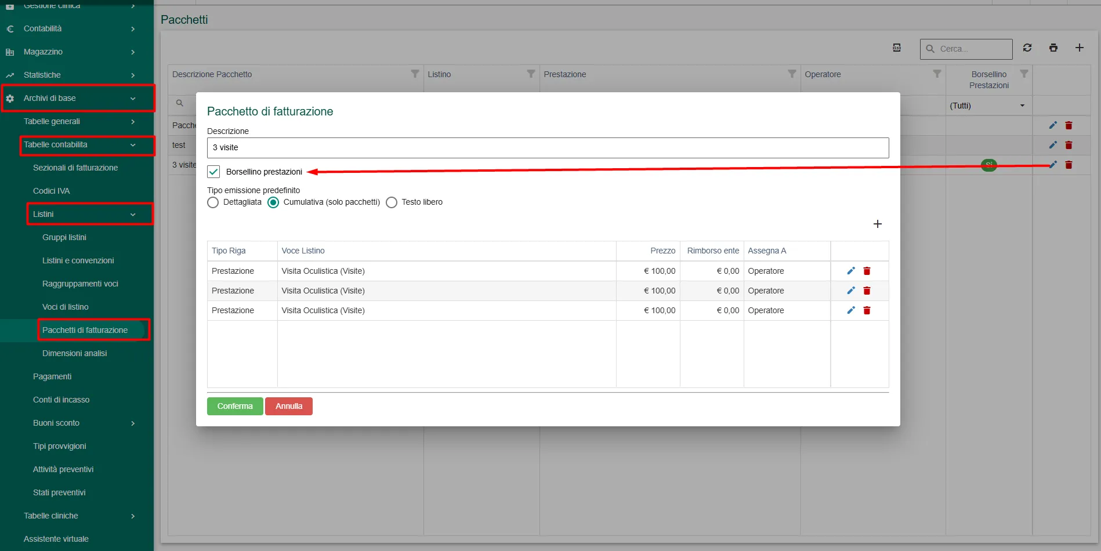Click the Descrizione text field

coord(548,148)
